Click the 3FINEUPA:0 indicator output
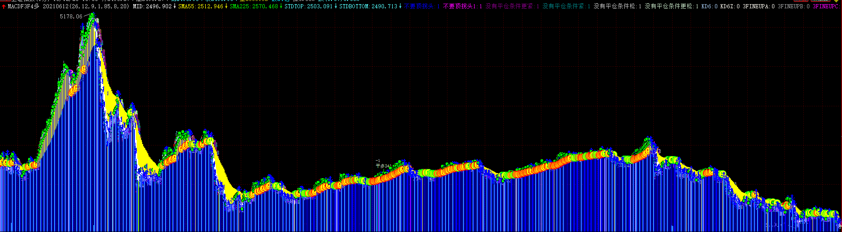The height and width of the screenshot is (232, 842). click(x=759, y=6)
